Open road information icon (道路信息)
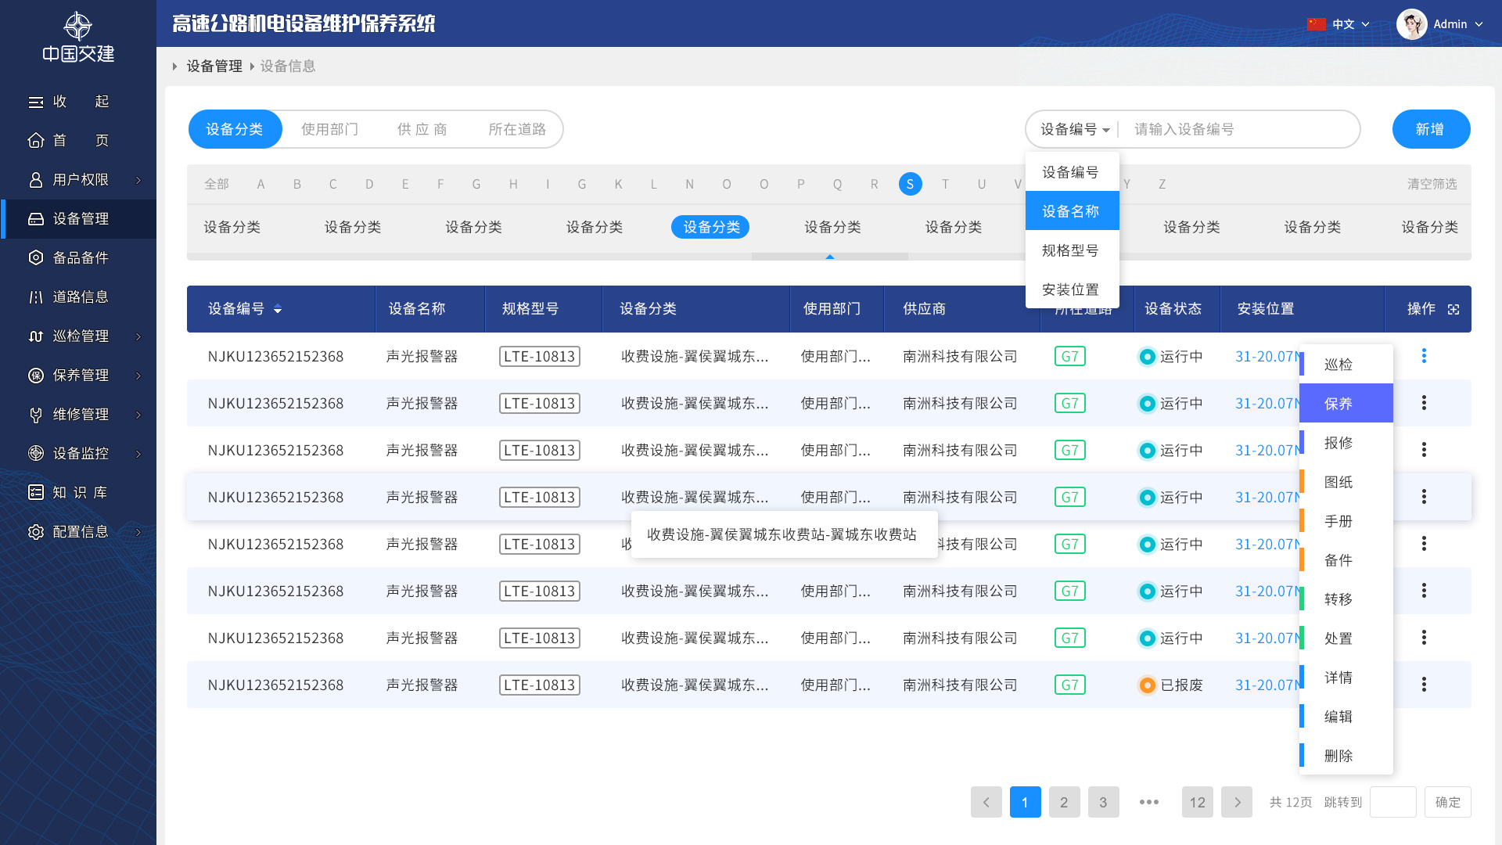The width and height of the screenshot is (1502, 845). [36, 297]
